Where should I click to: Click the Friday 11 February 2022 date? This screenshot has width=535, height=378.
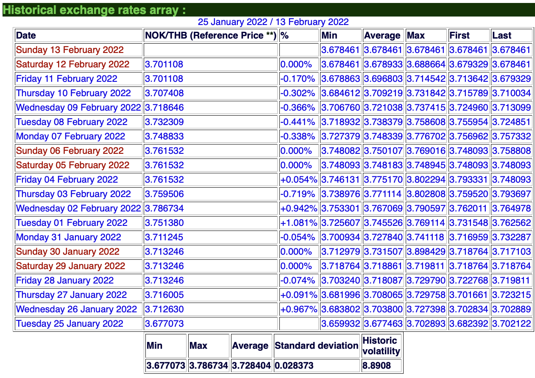coord(67,79)
